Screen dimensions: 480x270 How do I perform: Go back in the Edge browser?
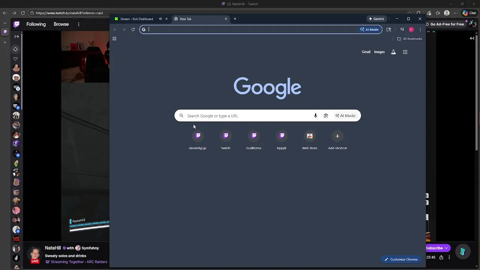[x=5, y=13]
